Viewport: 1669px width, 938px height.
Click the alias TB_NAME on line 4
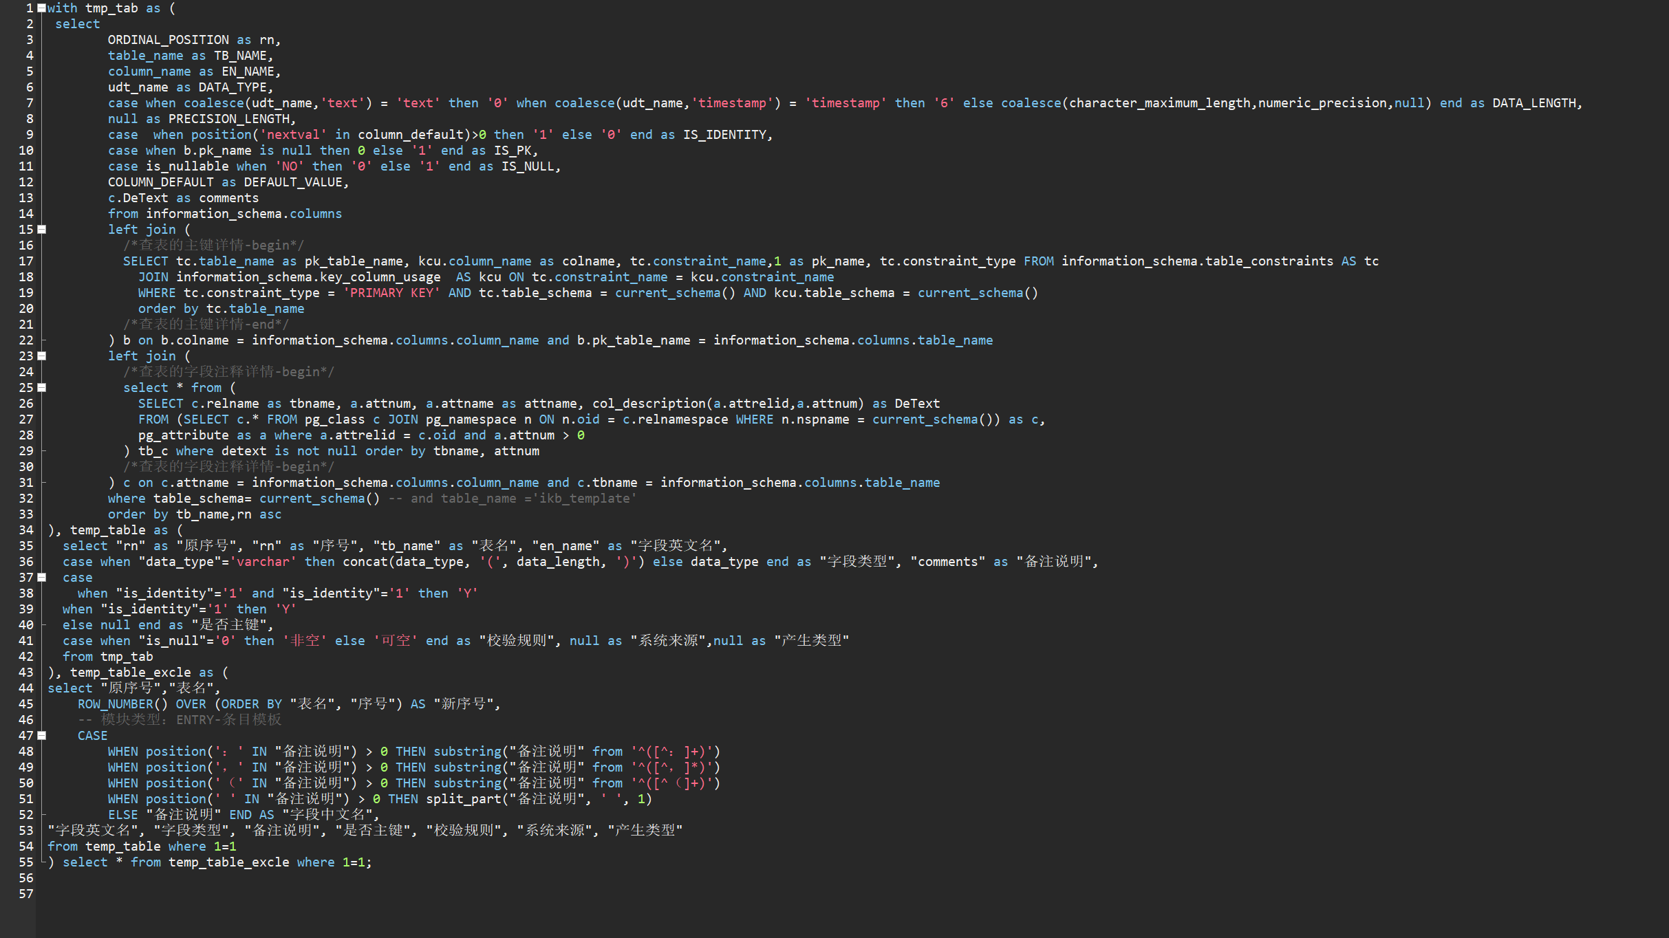[x=240, y=56]
